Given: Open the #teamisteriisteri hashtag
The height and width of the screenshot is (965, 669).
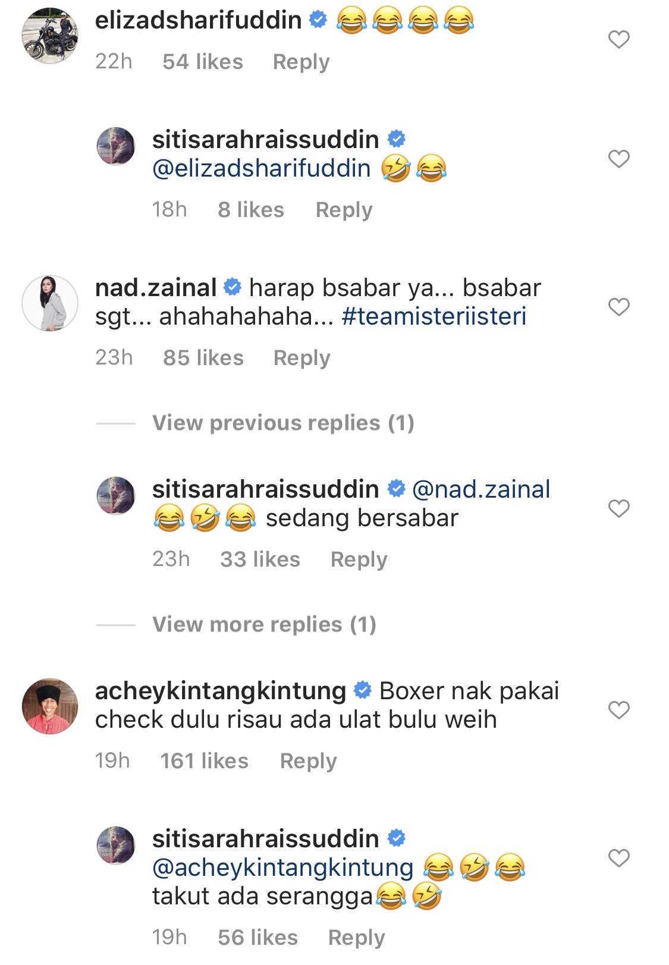Looking at the screenshot, I should coord(434,316).
